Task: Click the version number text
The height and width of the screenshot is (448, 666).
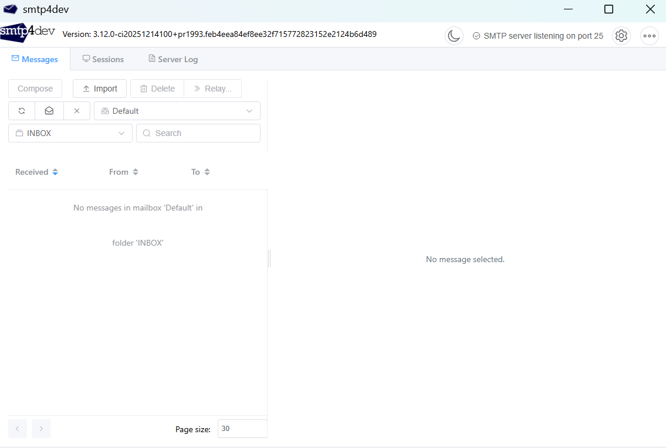Action: (219, 34)
